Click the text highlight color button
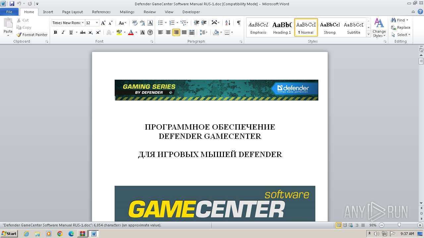Viewport: 424px width, 238px height. [119, 32]
